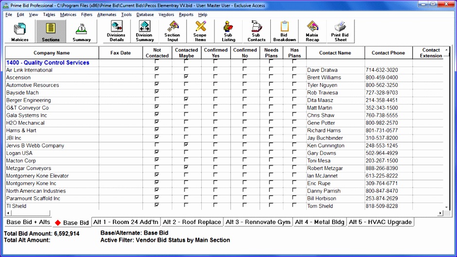Toggle Not Contacted for Air Link International
The image size is (457, 257).
(157, 70)
